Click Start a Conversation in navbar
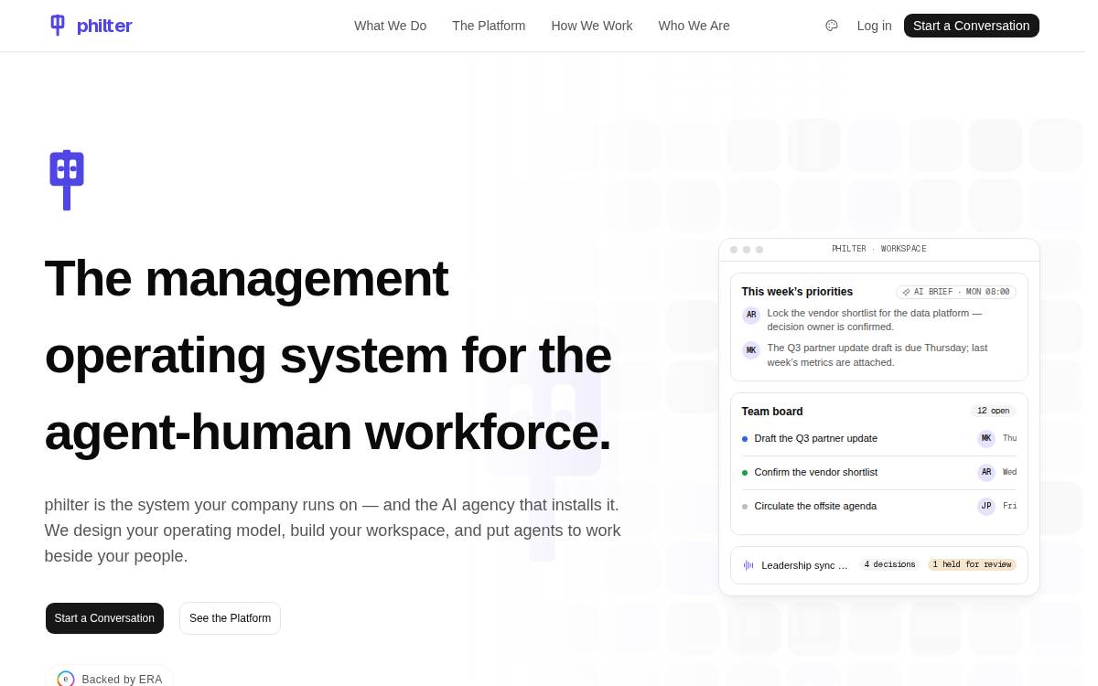 click(x=972, y=26)
